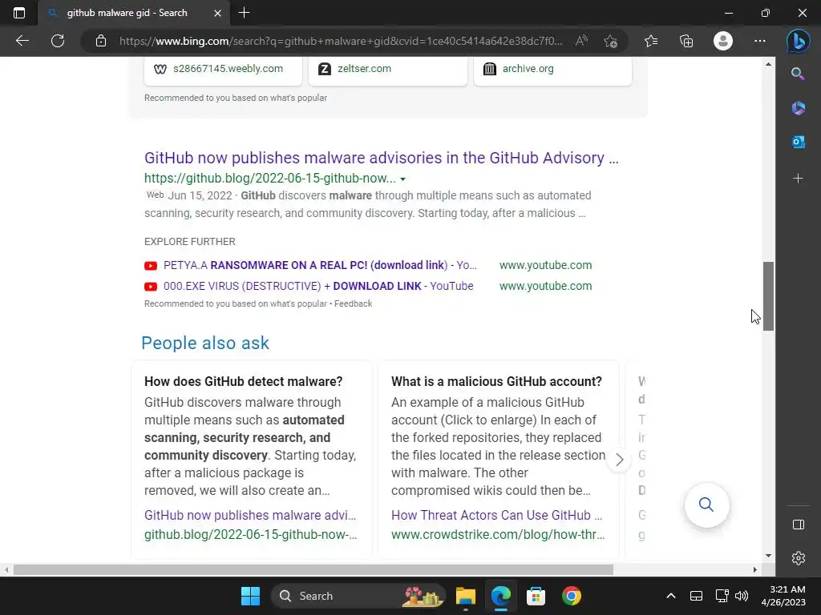Go back with the browser back arrow
This screenshot has height=615, width=821.
[22, 41]
